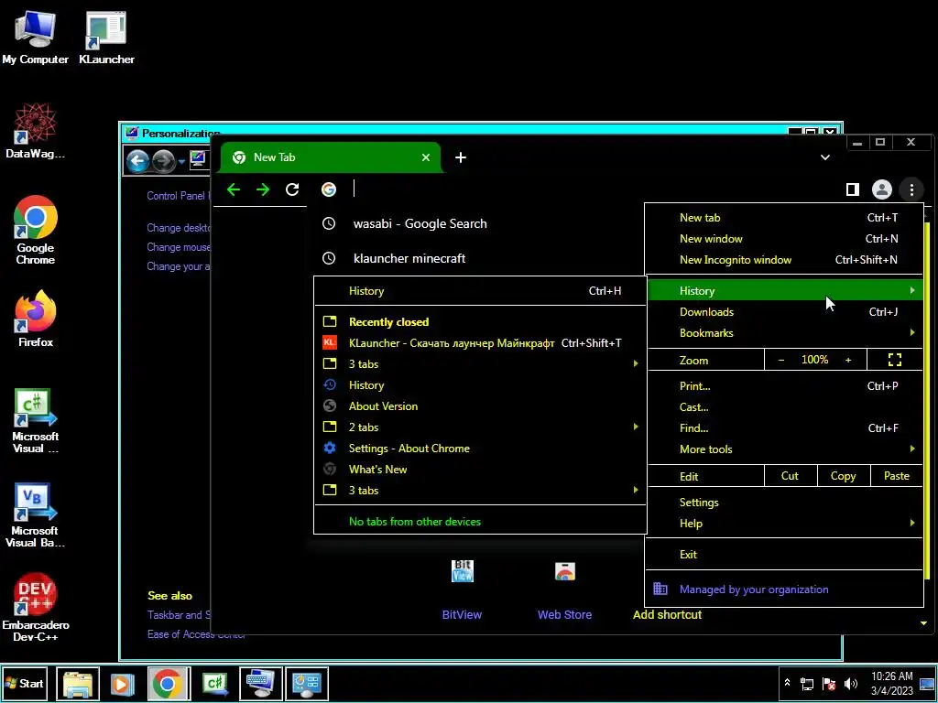The width and height of the screenshot is (938, 703).
Task: Click the Paste button in Edit row
Action: coord(896,476)
